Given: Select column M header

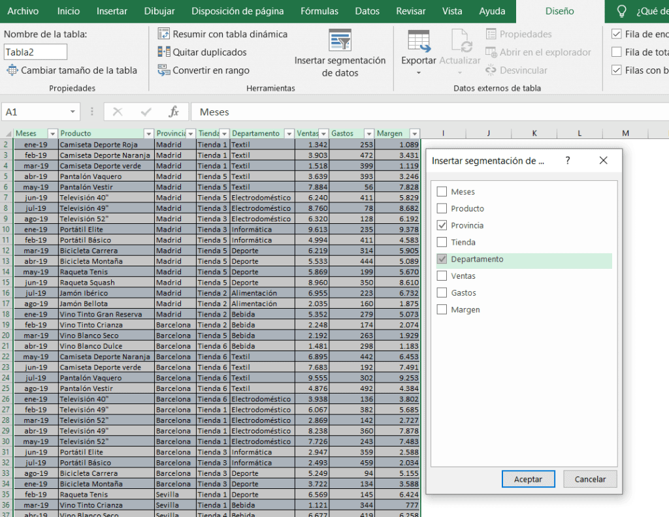Looking at the screenshot, I should click(x=625, y=133).
